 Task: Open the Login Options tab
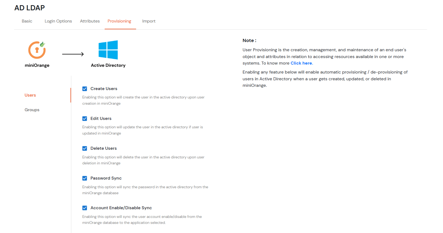(58, 21)
